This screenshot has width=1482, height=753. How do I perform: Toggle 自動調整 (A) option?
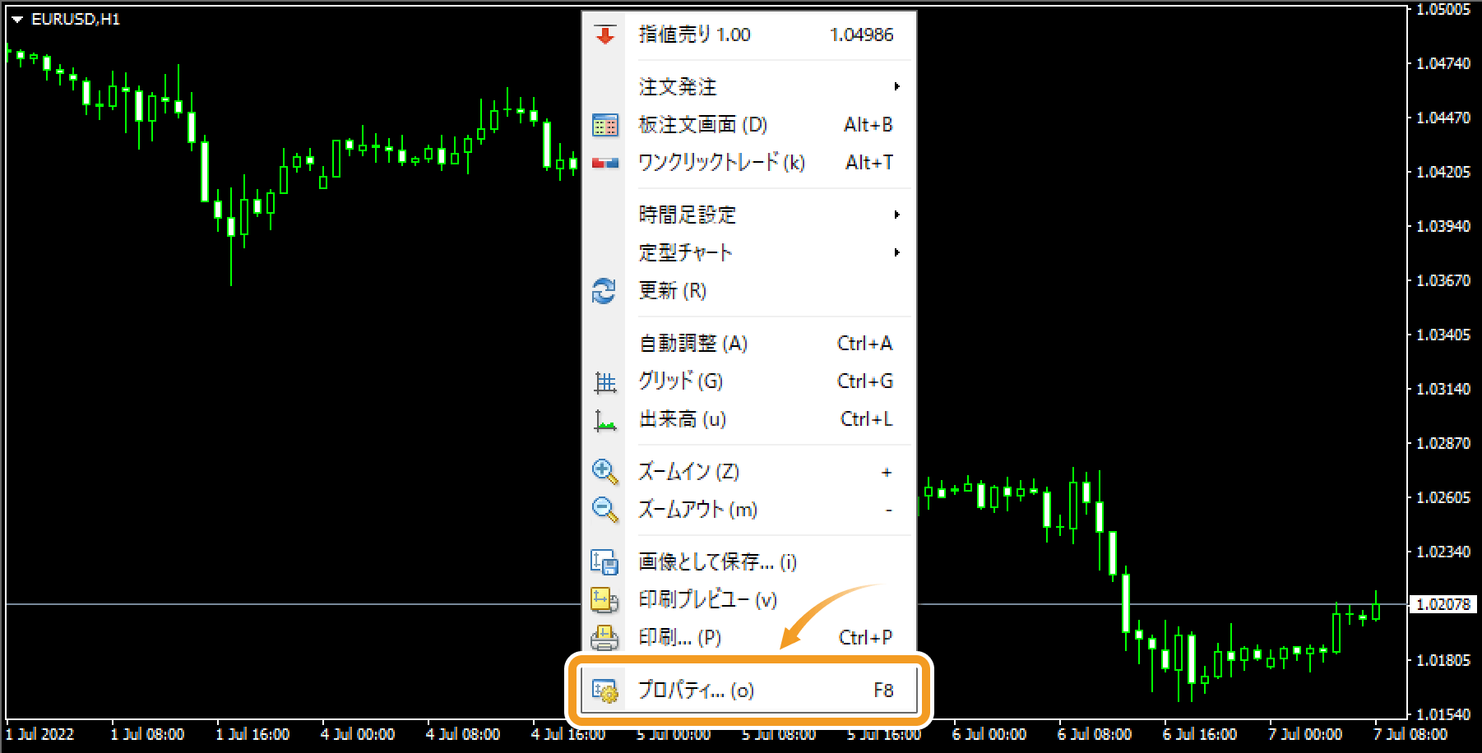tap(749, 344)
